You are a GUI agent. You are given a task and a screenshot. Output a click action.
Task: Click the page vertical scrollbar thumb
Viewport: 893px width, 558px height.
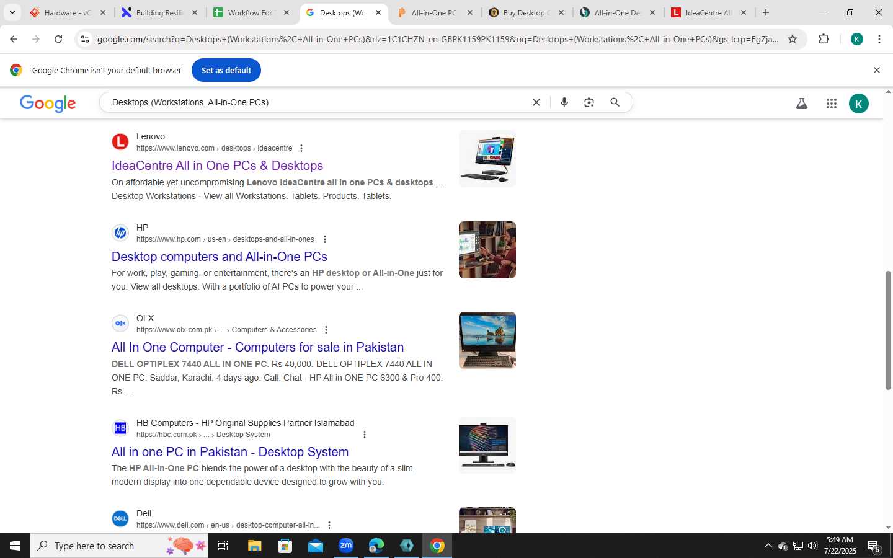click(x=888, y=330)
